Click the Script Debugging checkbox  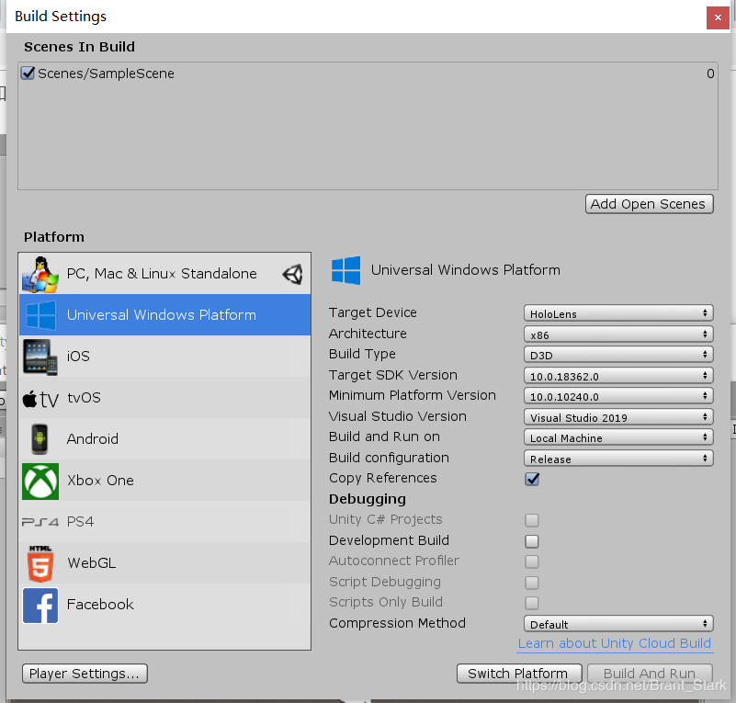click(x=532, y=583)
